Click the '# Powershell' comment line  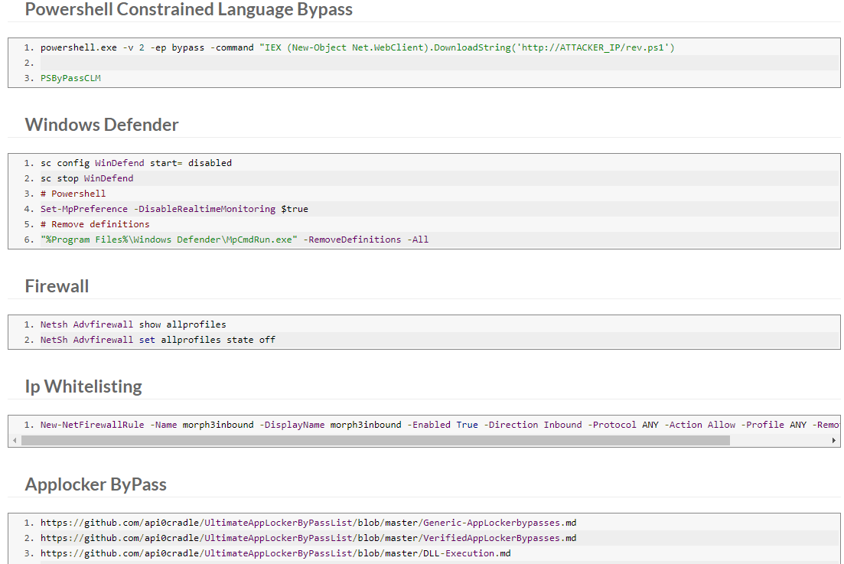73,194
